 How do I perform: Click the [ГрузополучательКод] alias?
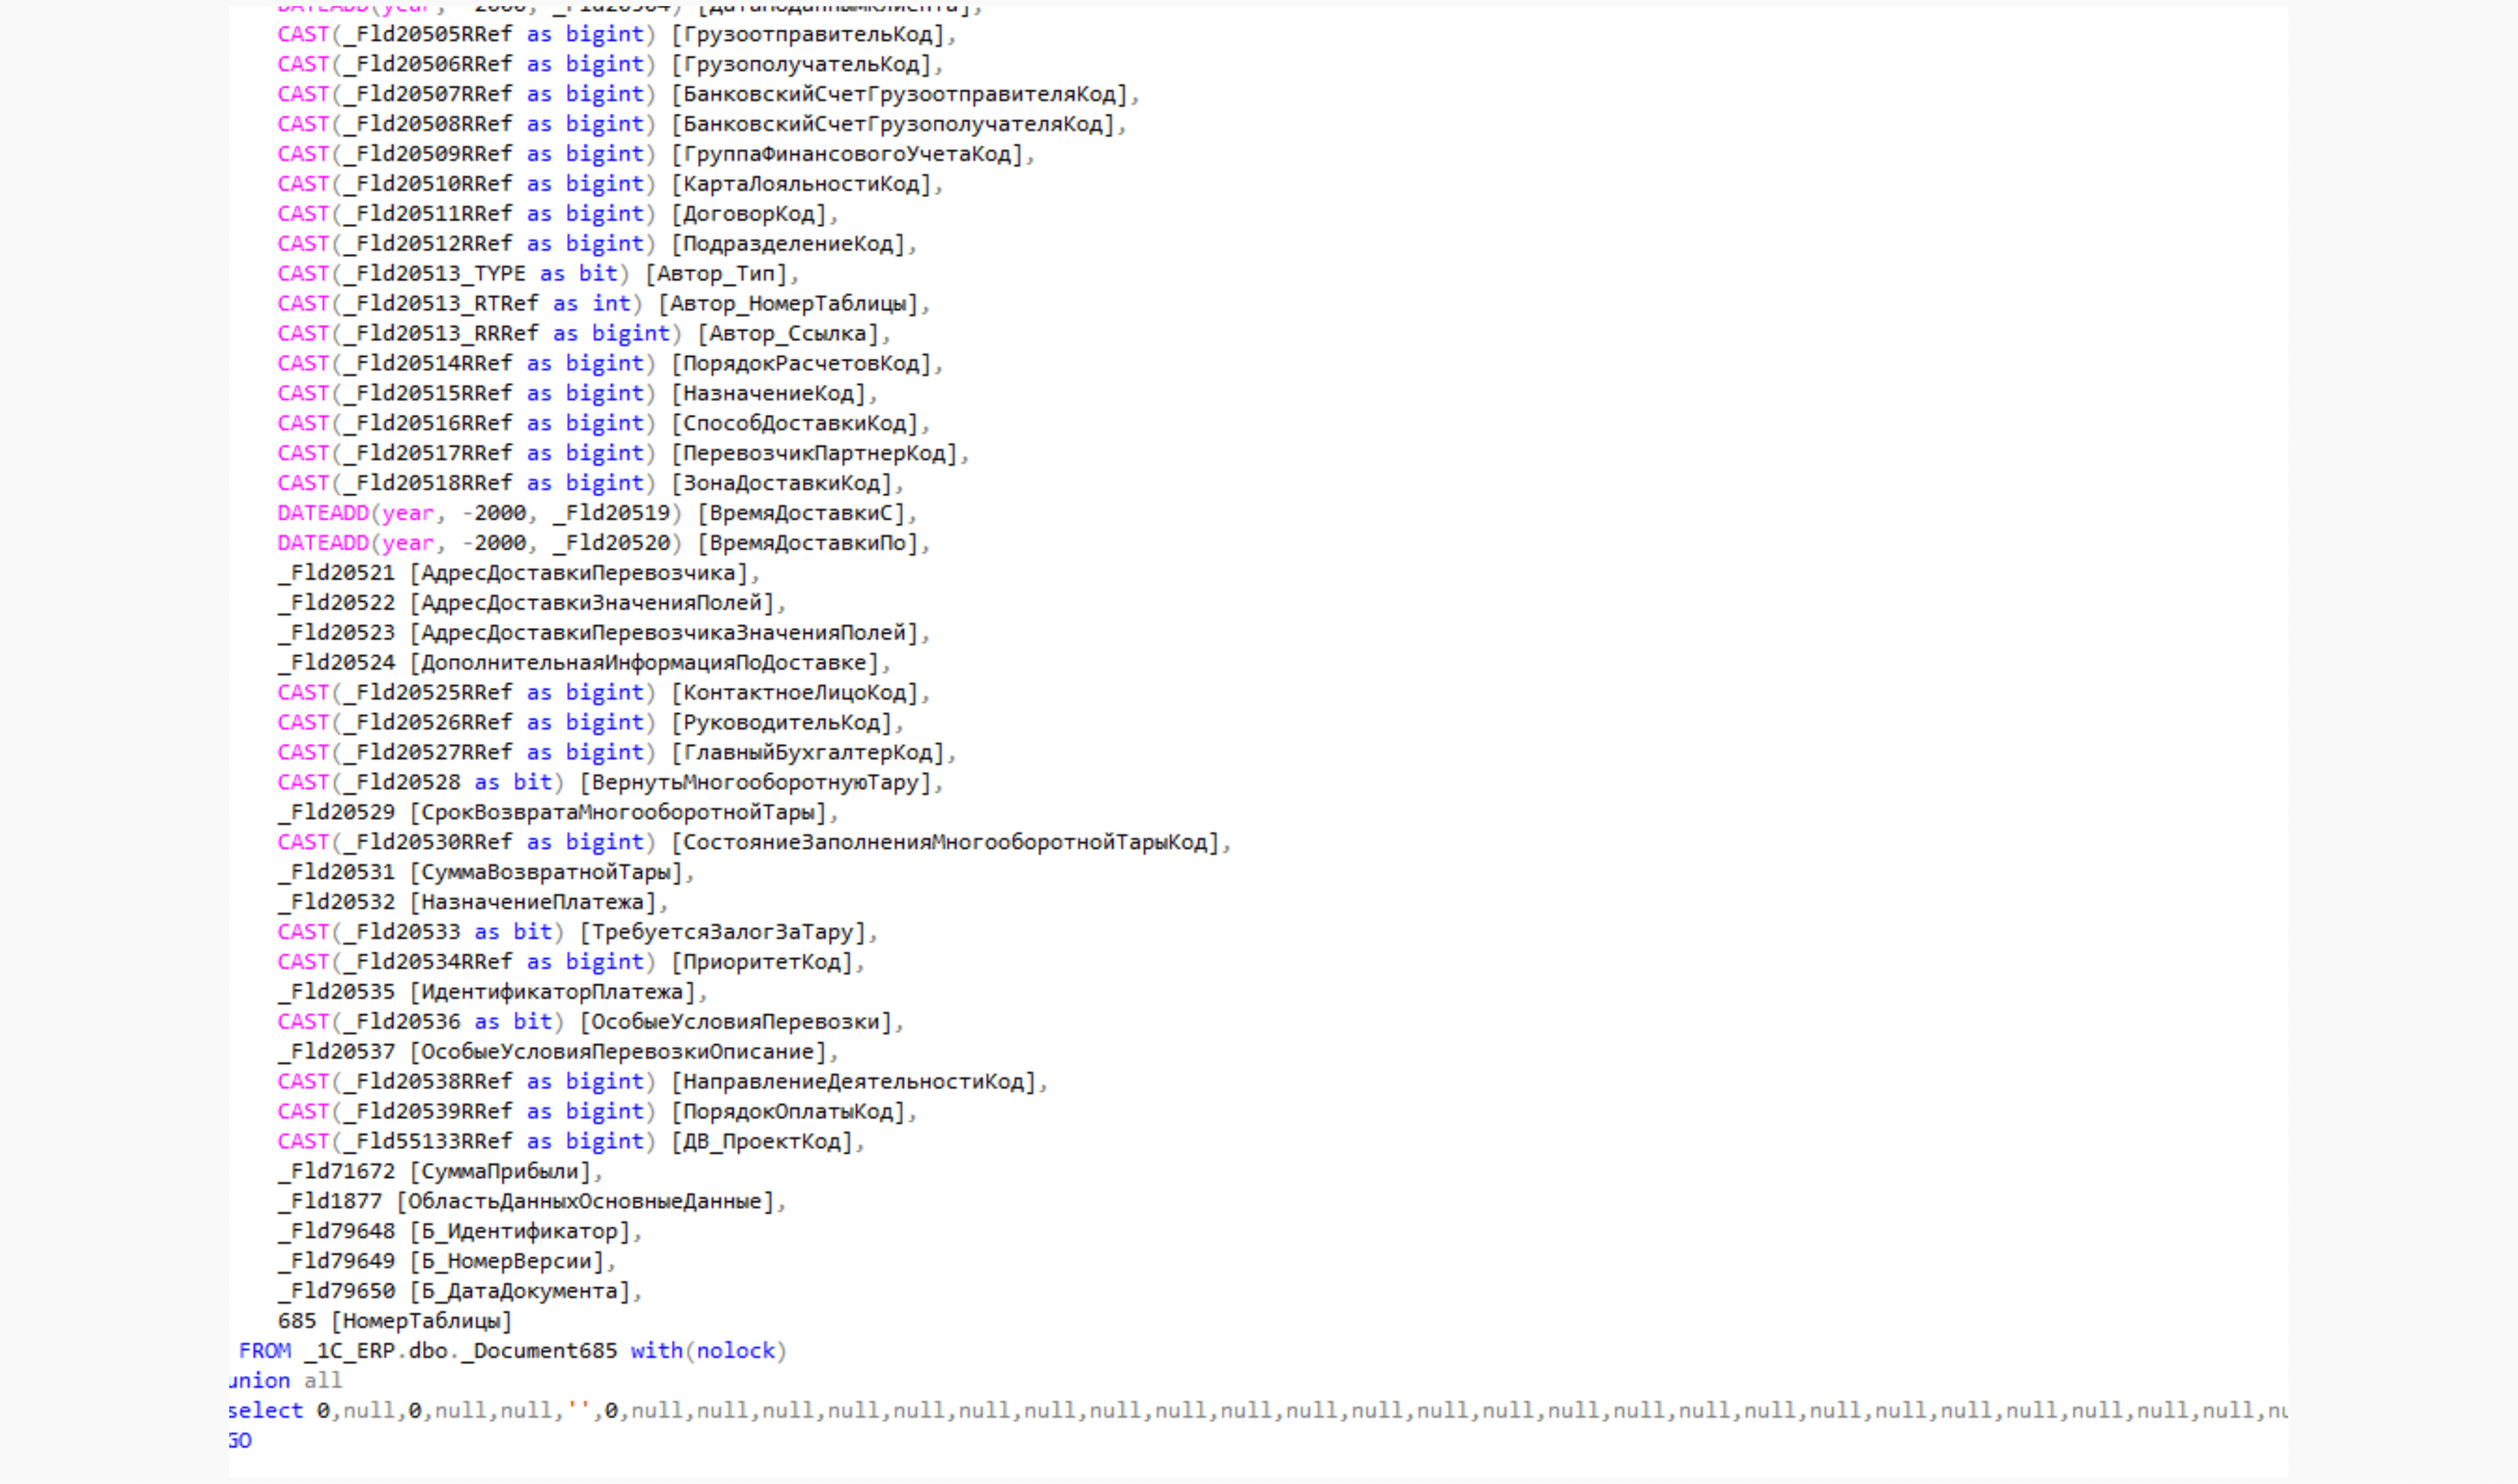tap(802, 64)
